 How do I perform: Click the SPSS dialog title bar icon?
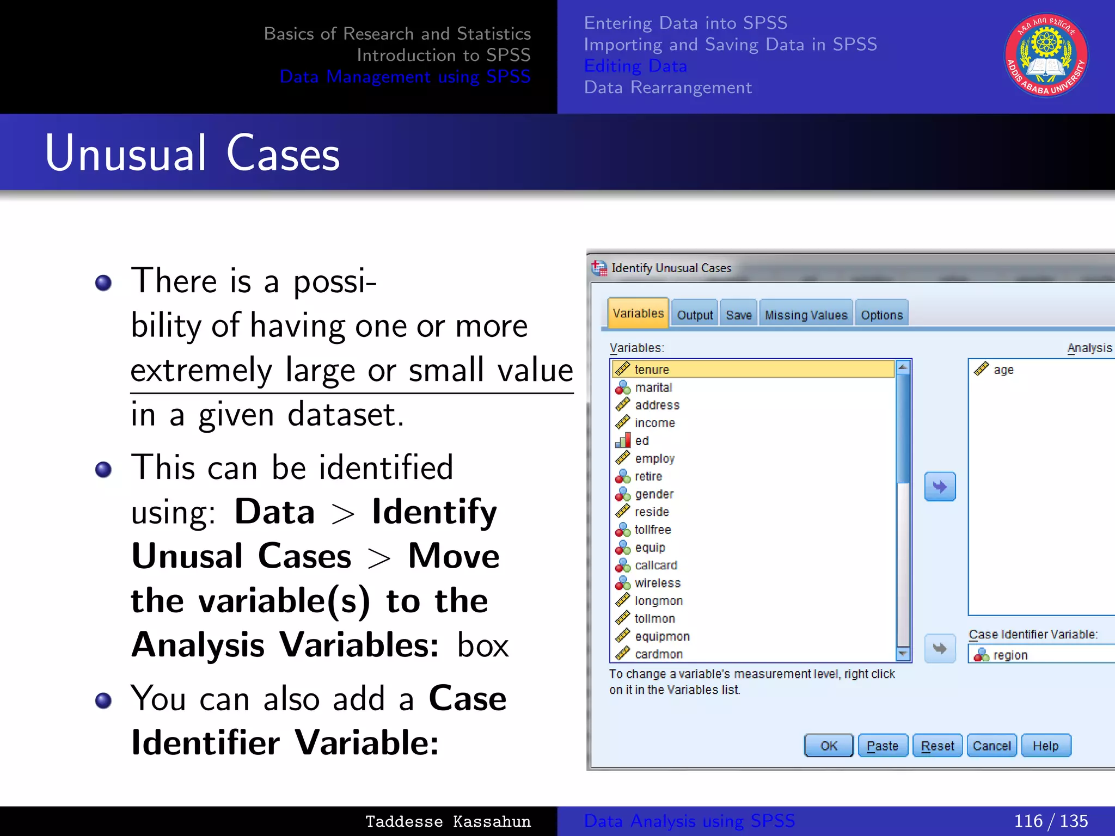click(x=599, y=267)
